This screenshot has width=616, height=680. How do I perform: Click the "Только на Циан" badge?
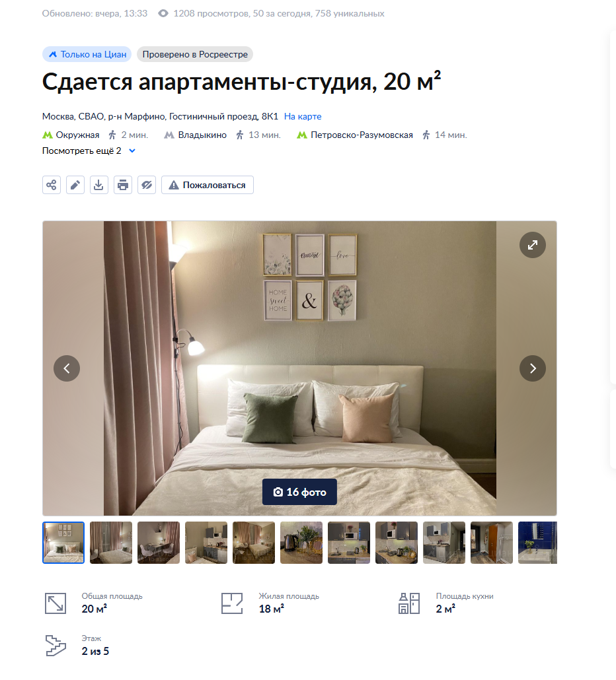point(87,54)
